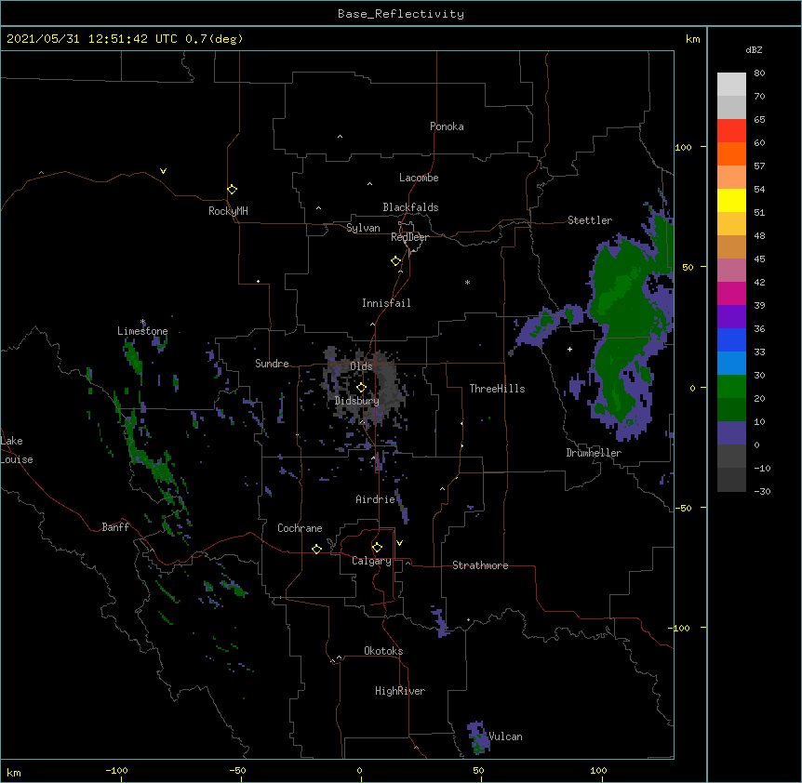Click the Innisfail city label
Viewport: 802px width, 783px height.
[386, 303]
